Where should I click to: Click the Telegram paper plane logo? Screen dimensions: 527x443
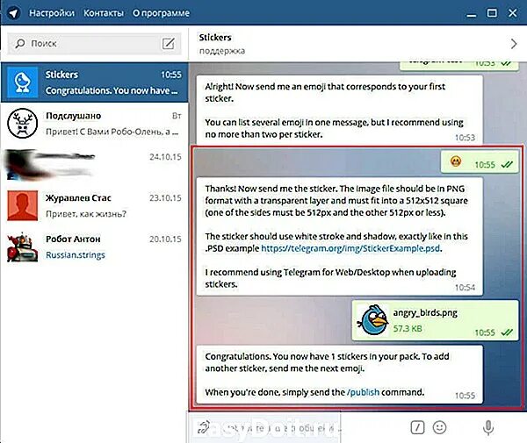pyautogui.click(x=13, y=13)
